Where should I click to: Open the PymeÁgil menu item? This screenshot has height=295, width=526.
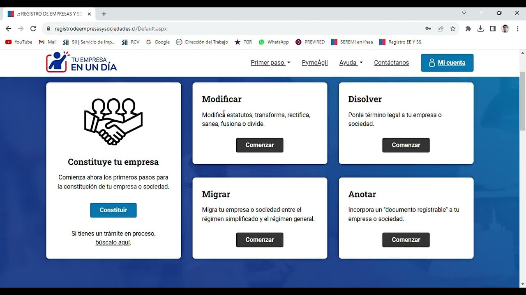pyautogui.click(x=315, y=63)
